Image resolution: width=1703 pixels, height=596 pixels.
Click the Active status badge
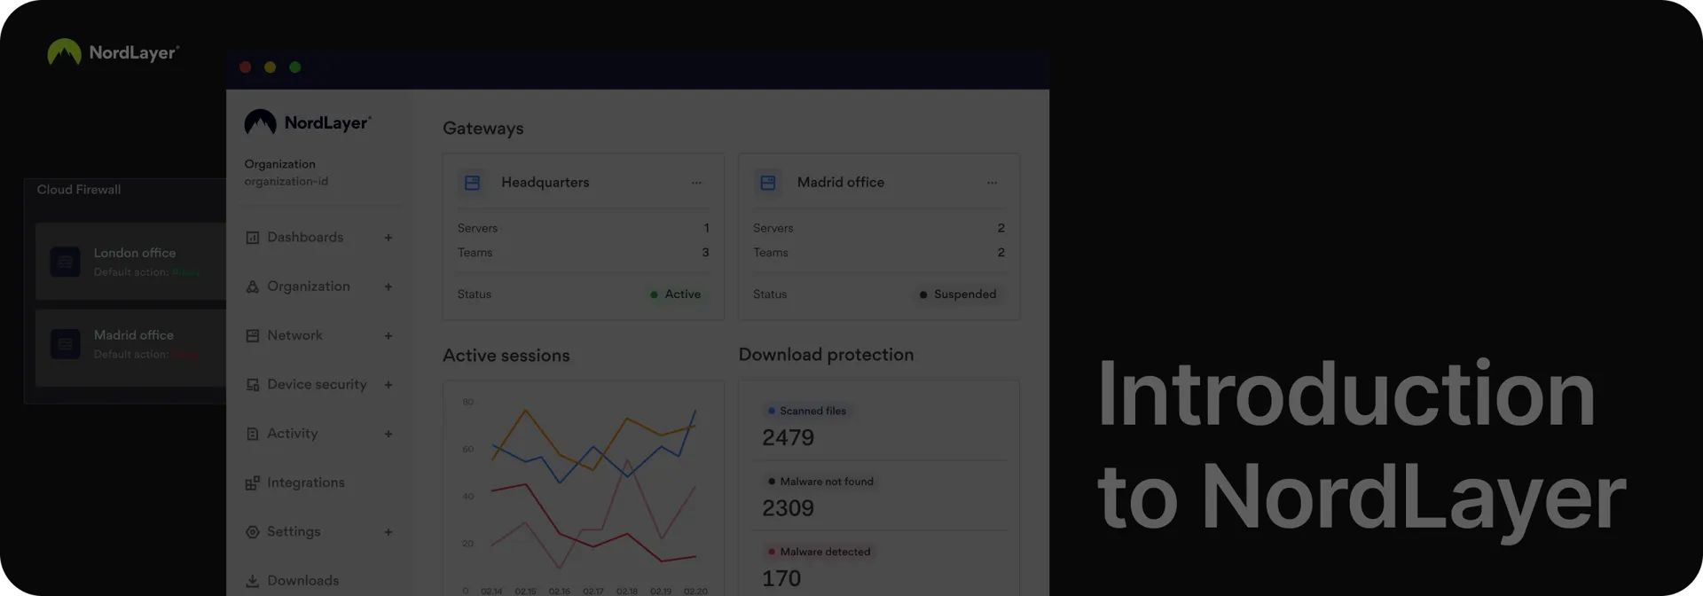click(676, 294)
